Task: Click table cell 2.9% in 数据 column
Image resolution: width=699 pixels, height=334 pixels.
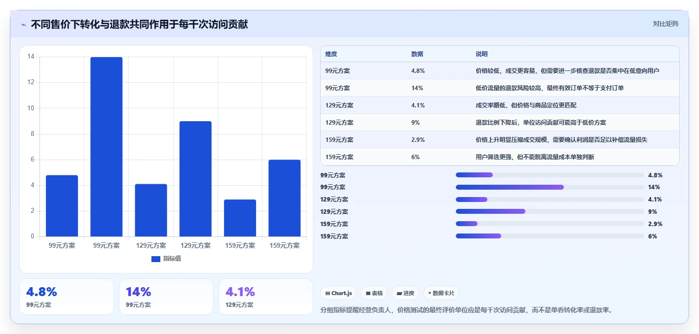Action: (x=418, y=140)
